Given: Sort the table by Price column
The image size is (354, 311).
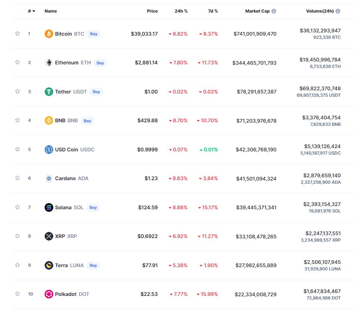Looking at the screenshot, I should 152,11.
